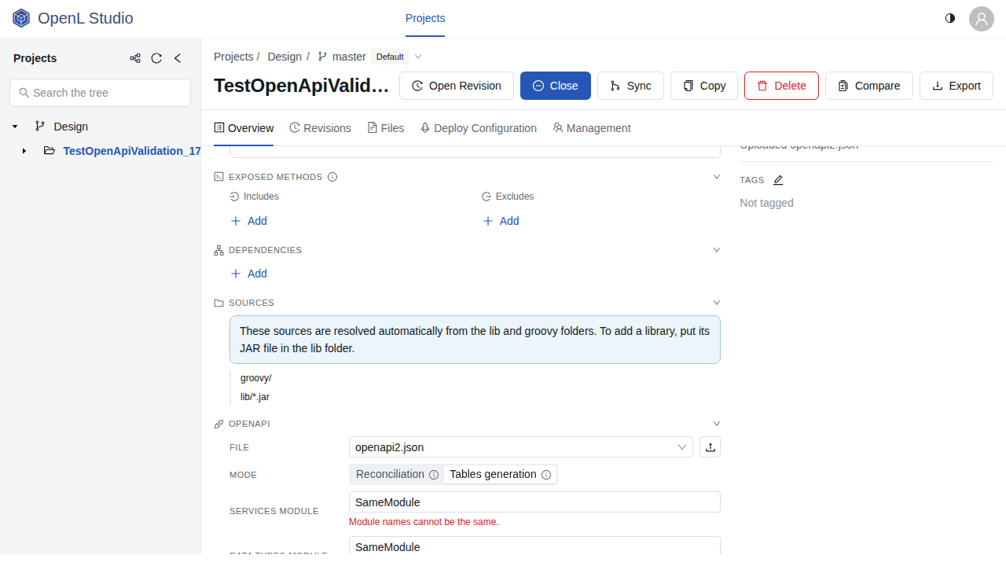Collapse the Design tree node

click(x=15, y=127)
